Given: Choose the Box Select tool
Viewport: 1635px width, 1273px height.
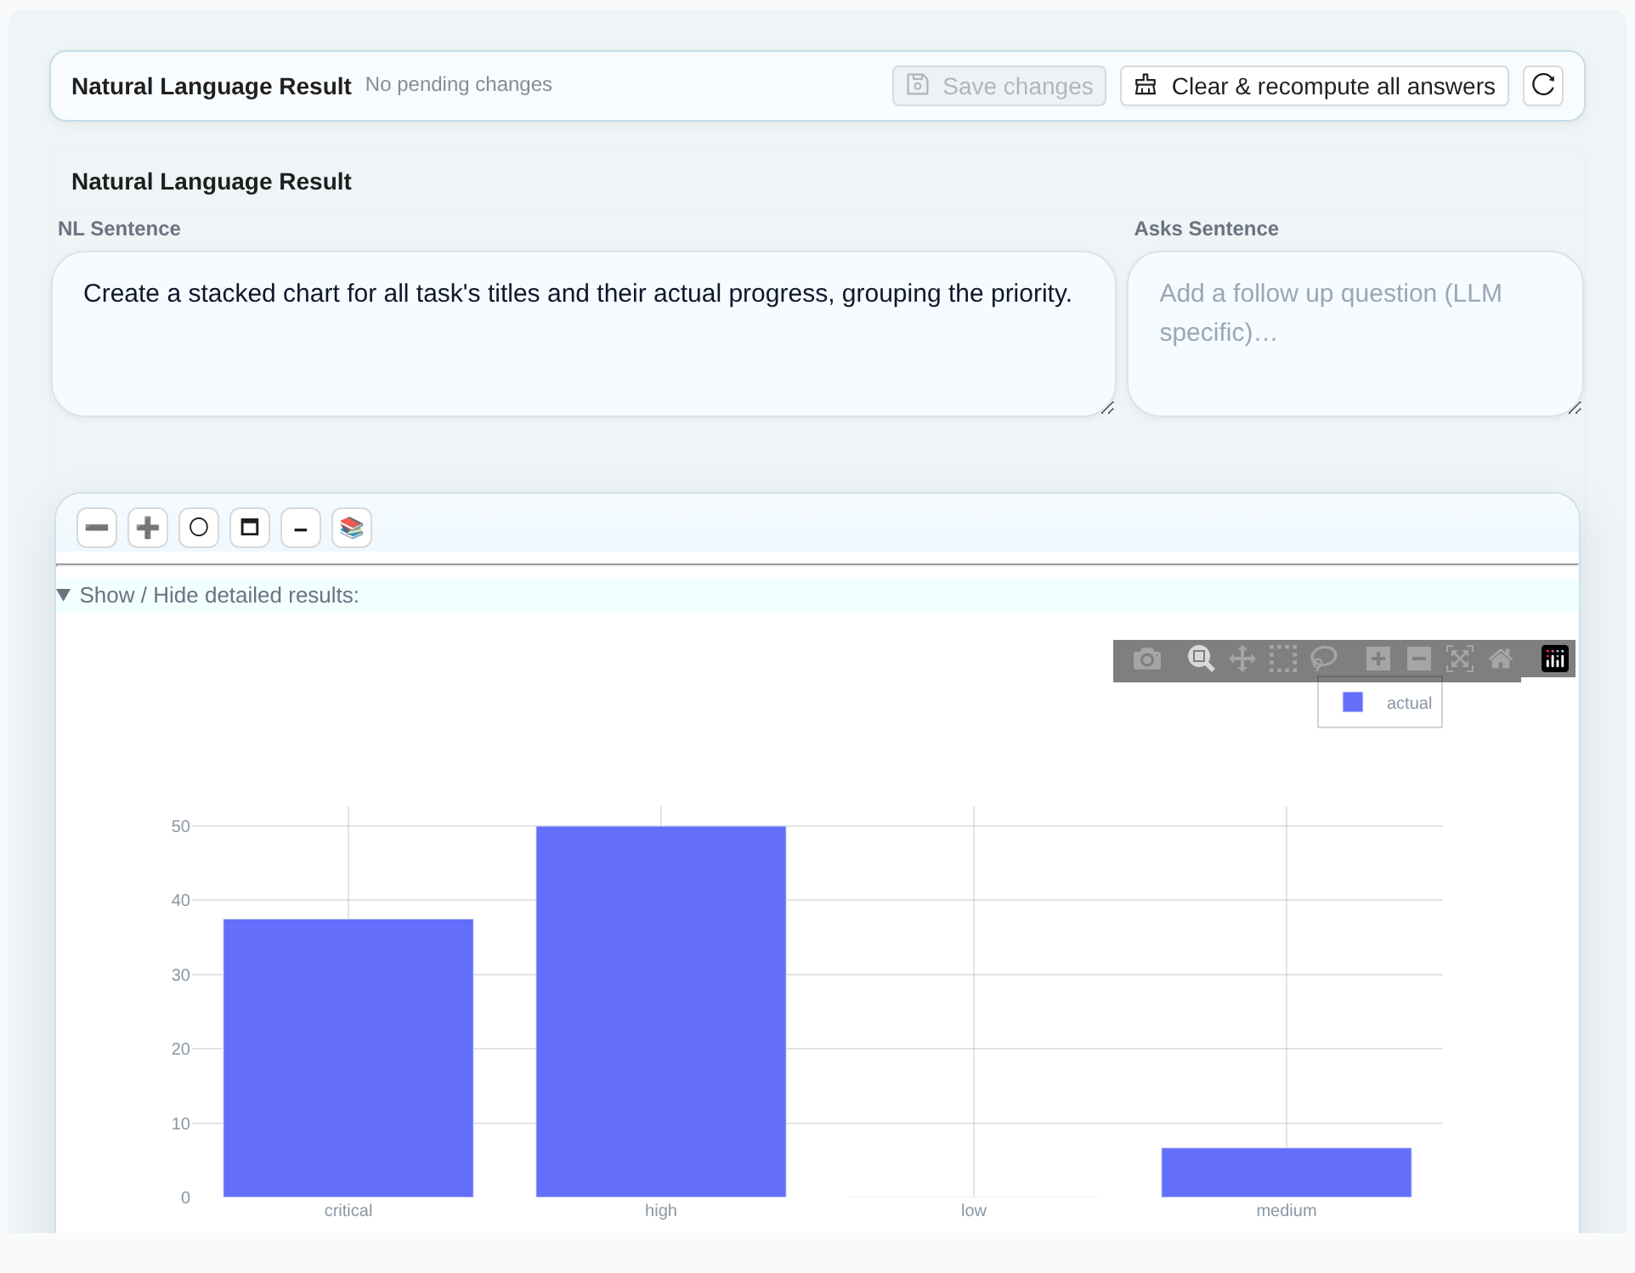Looking at the screenshot, I should 1283,659.
